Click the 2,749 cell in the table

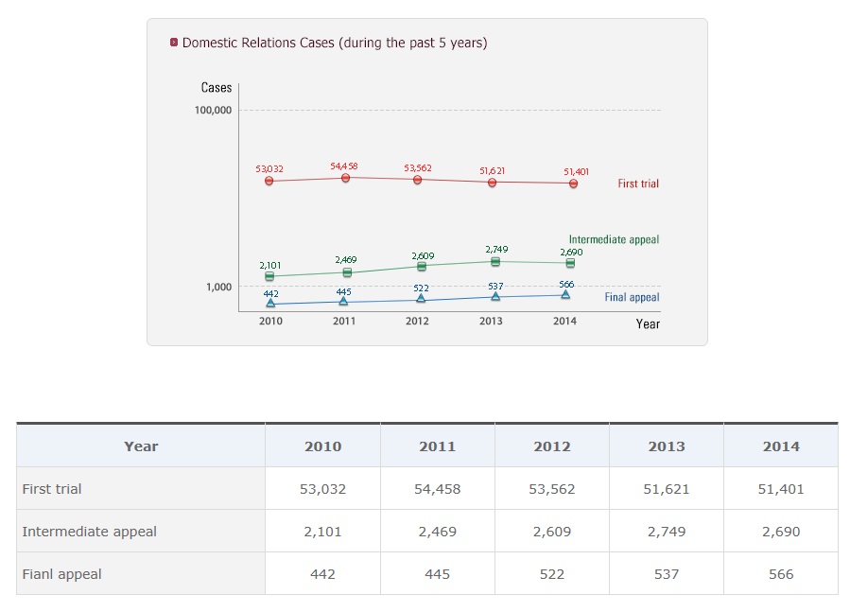pyautogui.click(x=667, y=532)
